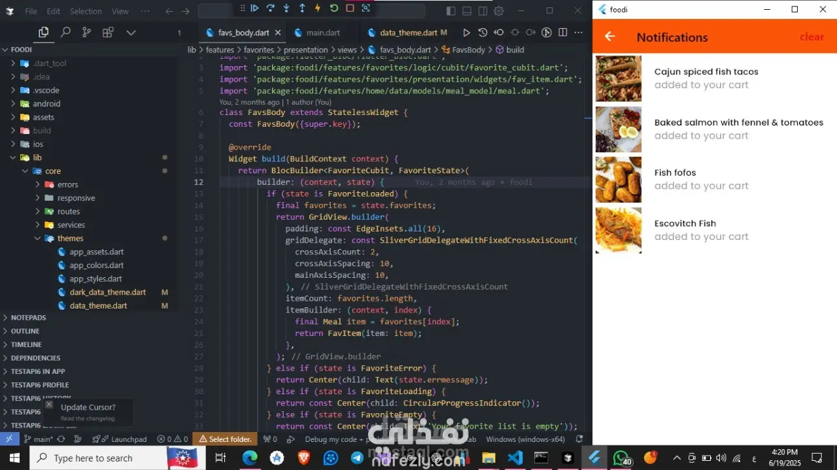Expand the TIMELINE section
Screen dimensions: 837x470
click(x=26, y=344)
